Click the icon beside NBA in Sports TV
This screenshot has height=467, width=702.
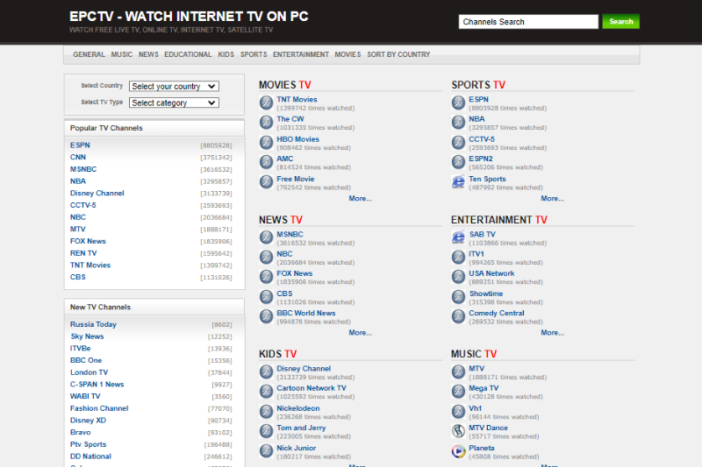[x=458, y=123]
